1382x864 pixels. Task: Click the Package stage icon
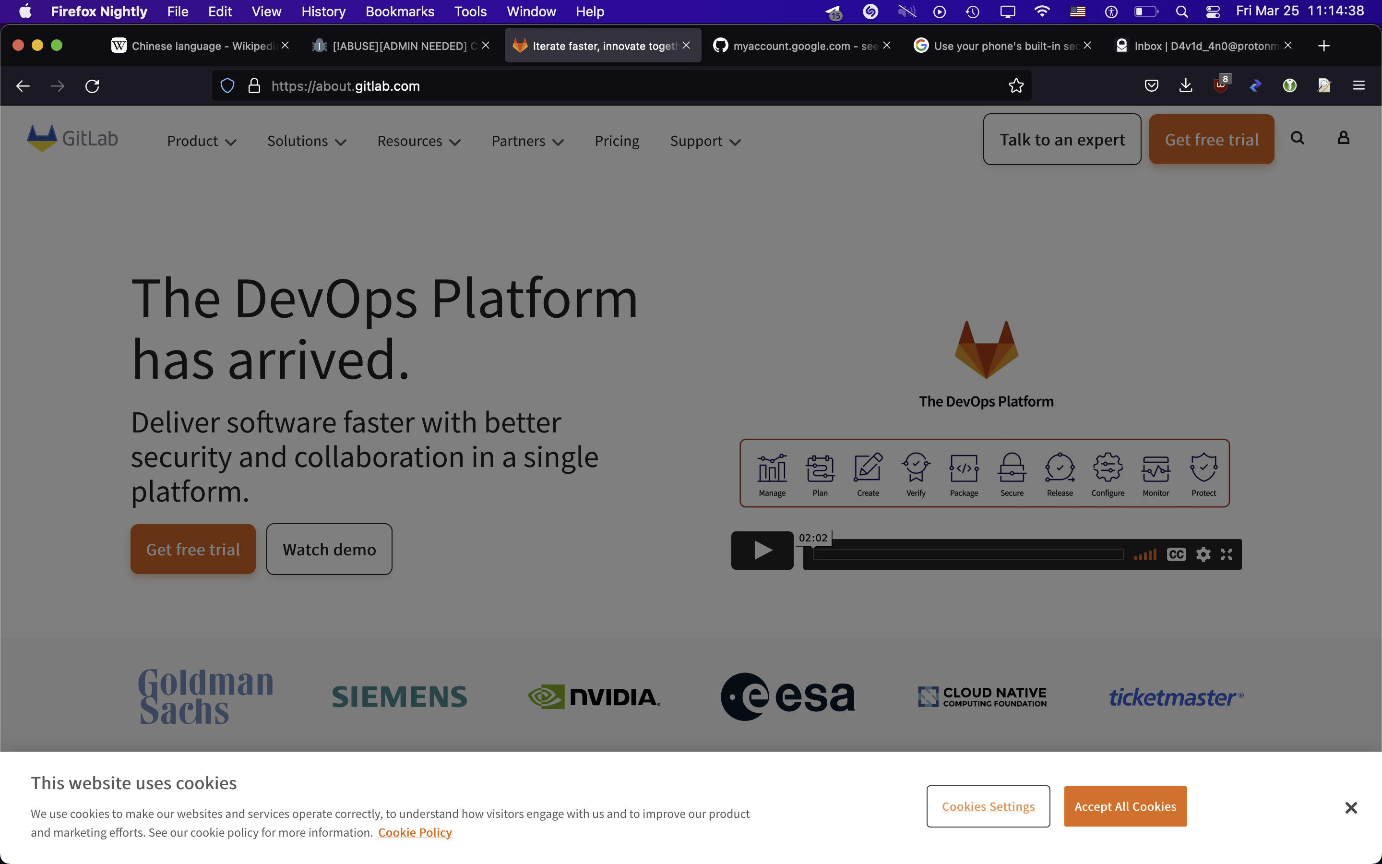pyautogui.click(x=964, y=468)
